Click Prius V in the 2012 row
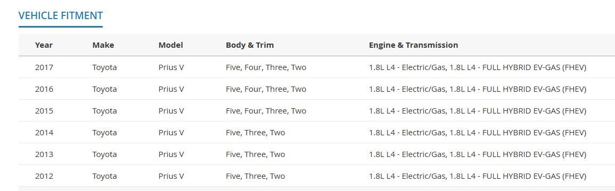This screenshot has height=191, width=615. 171,176
